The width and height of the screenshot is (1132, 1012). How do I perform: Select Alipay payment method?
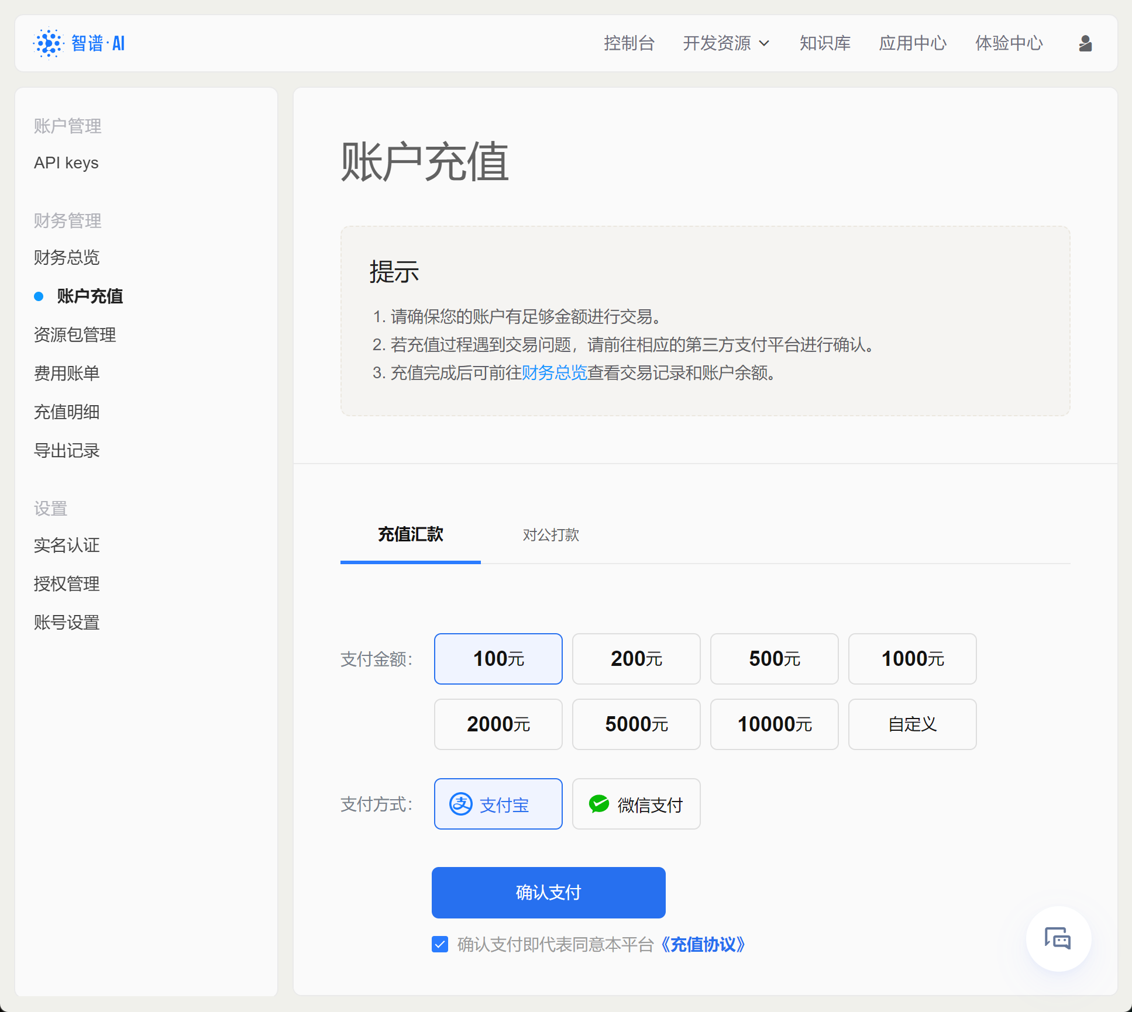coord(498,804)
